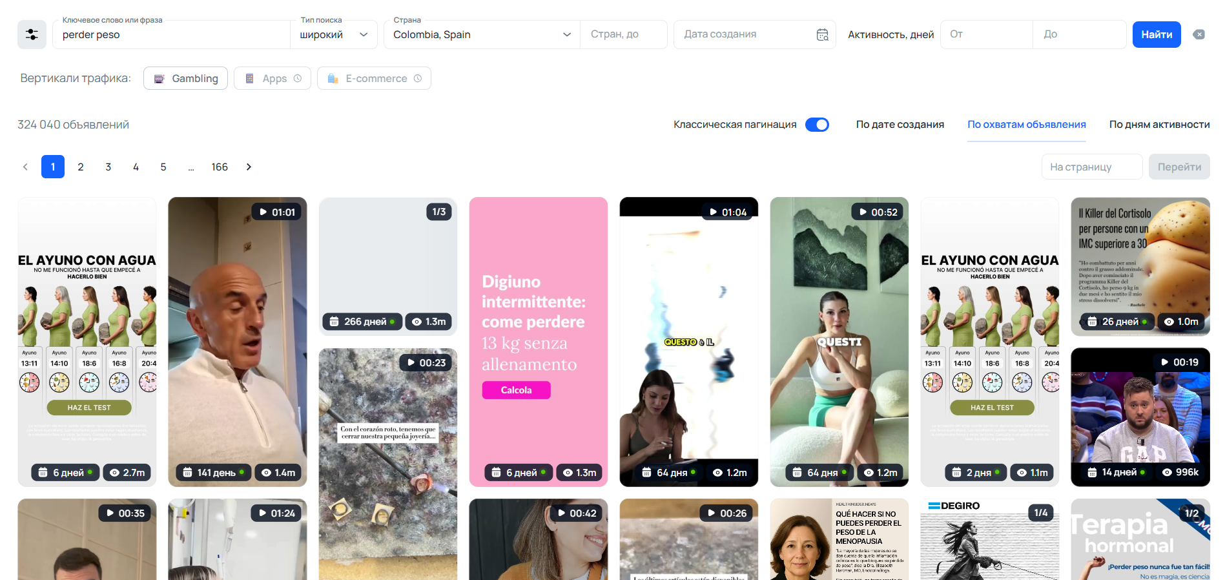
Task: Click the 1/2 badge on Terapia hormonal
Action: pos(1192,513)
